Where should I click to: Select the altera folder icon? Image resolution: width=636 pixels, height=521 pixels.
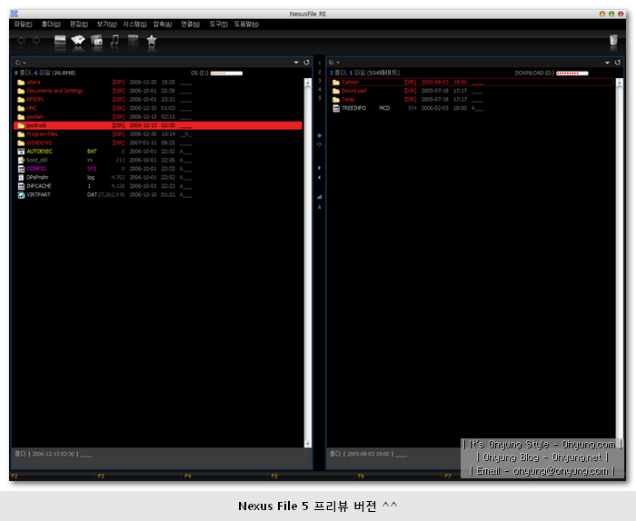point(21,83)
